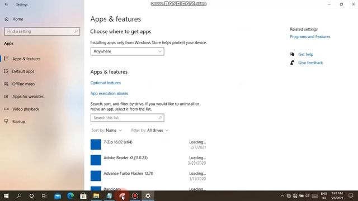Switch to the Bandicam recorder taskbar icon
This screenshot has width=358, height=201.
(x=135, y=196)
